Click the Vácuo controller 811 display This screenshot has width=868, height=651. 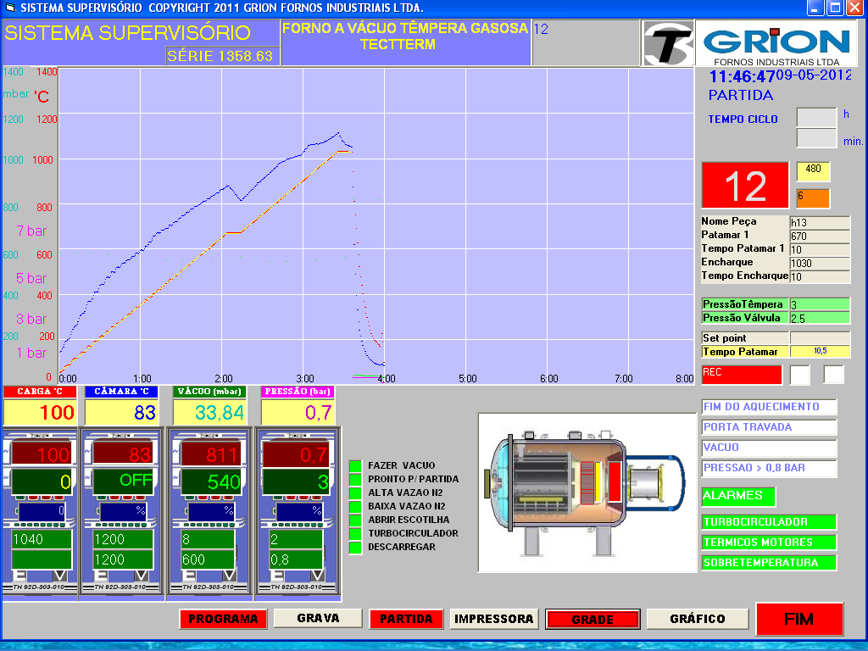[211, 454]
